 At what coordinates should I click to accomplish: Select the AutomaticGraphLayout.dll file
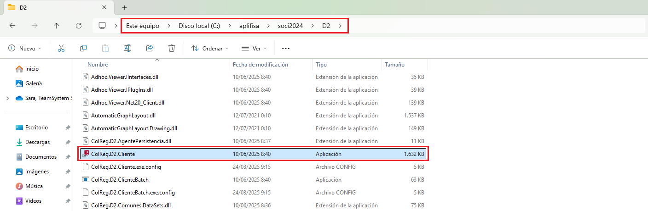pyautogui.click(x=123, y=116)
